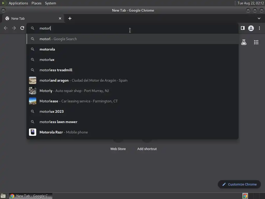
Task: Select the New Tab browser tab
Action: [33, 18]
